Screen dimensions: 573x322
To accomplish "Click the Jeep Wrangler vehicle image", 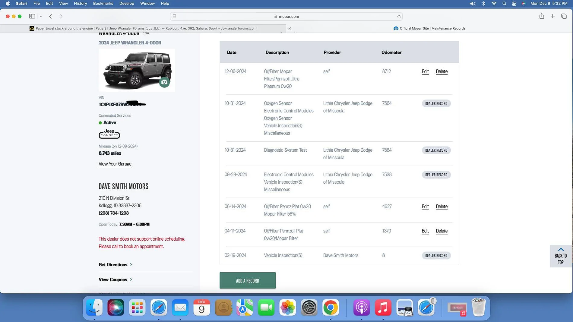I will tap(137, 70).
